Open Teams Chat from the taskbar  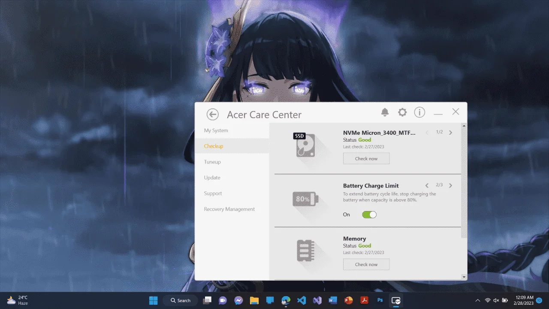[x=223, y=300]
